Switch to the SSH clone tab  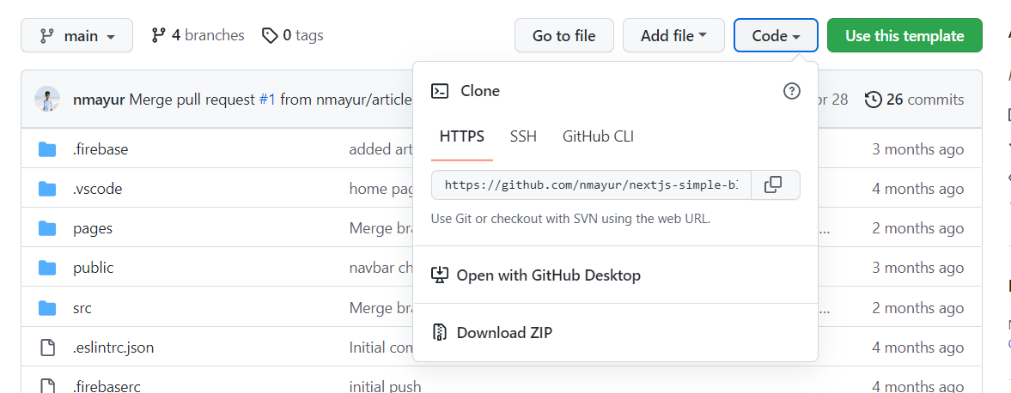click(523, 136)
